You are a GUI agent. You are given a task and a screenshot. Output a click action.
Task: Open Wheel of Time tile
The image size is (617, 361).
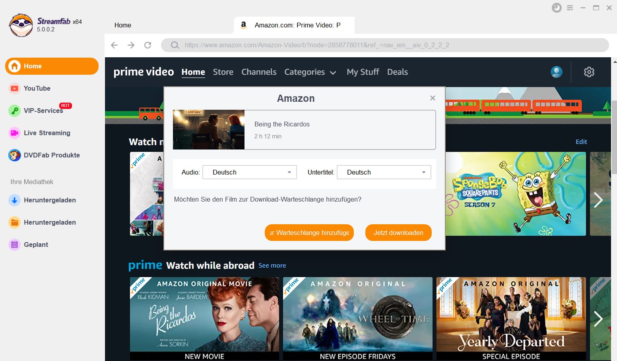point(357,319)
